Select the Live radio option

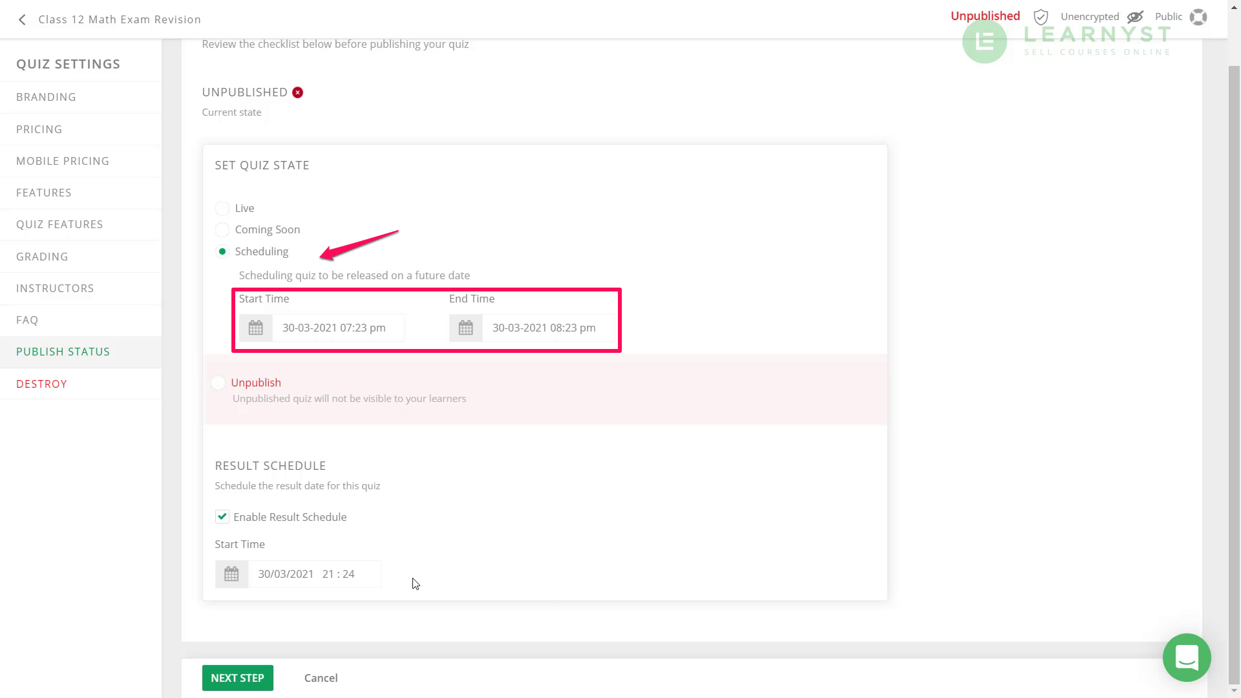222,208
